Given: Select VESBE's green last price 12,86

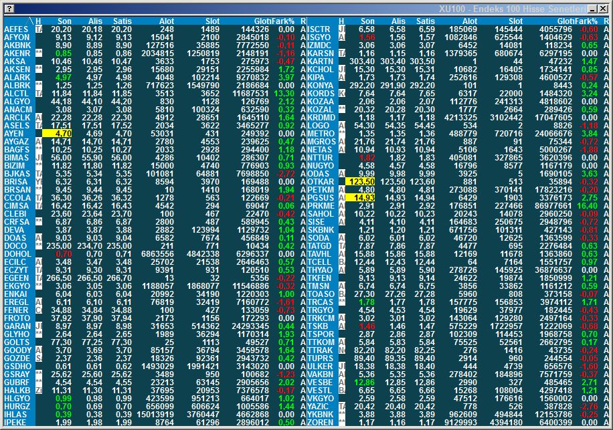Looking at the screenshot, I should [x=365, y=383].
